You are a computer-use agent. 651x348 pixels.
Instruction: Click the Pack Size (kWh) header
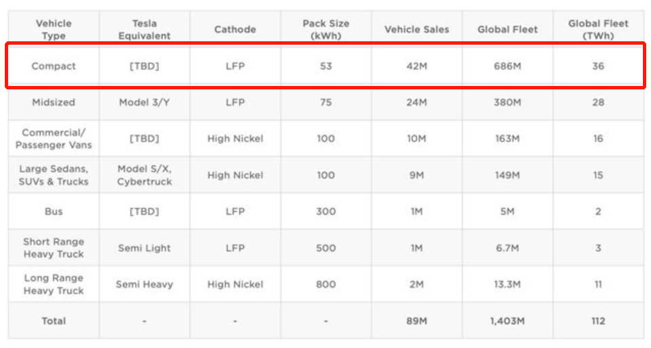[x=325, y=29]
